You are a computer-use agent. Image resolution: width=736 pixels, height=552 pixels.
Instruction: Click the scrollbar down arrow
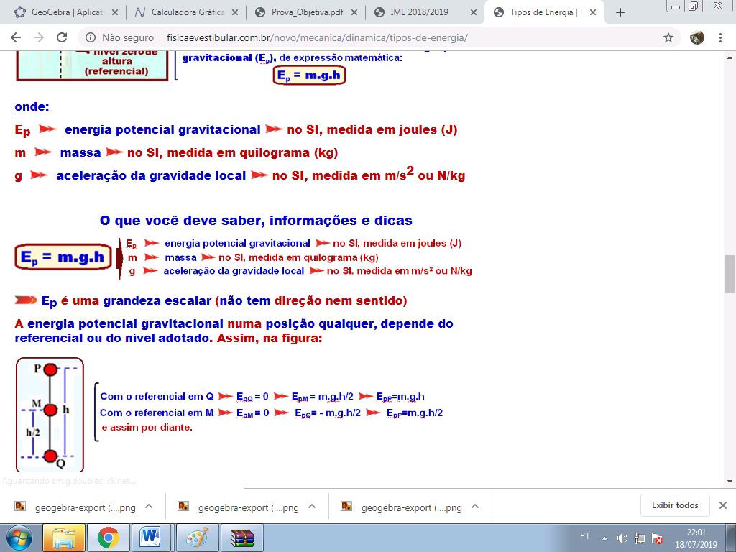click(730, 481)
